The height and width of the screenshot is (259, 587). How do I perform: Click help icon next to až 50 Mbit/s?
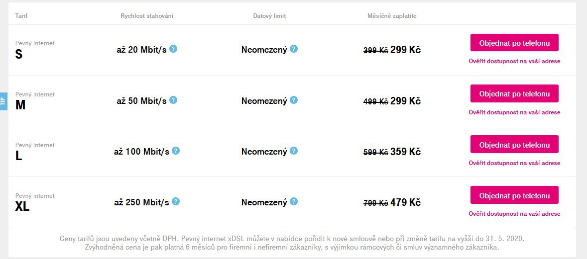(173, 100)
